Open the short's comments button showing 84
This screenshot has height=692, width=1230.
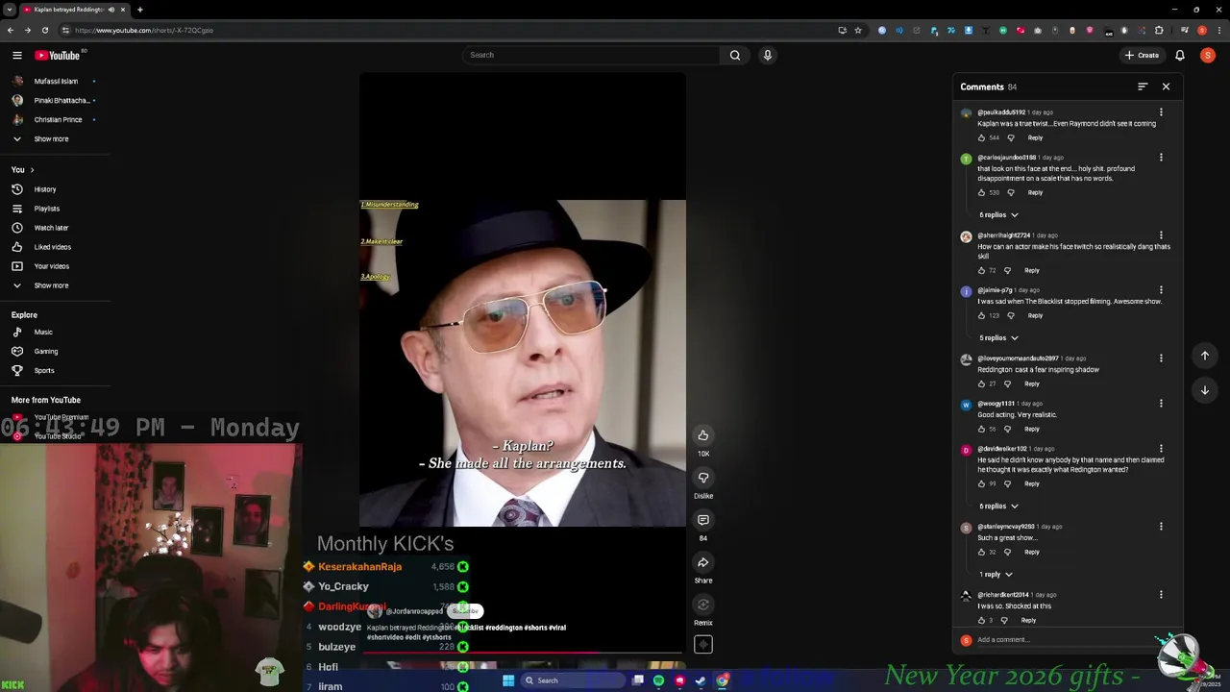(x=703, y=520)
